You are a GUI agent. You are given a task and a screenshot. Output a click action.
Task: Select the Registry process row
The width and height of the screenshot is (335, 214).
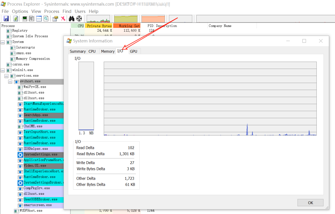tap(20, 31)
